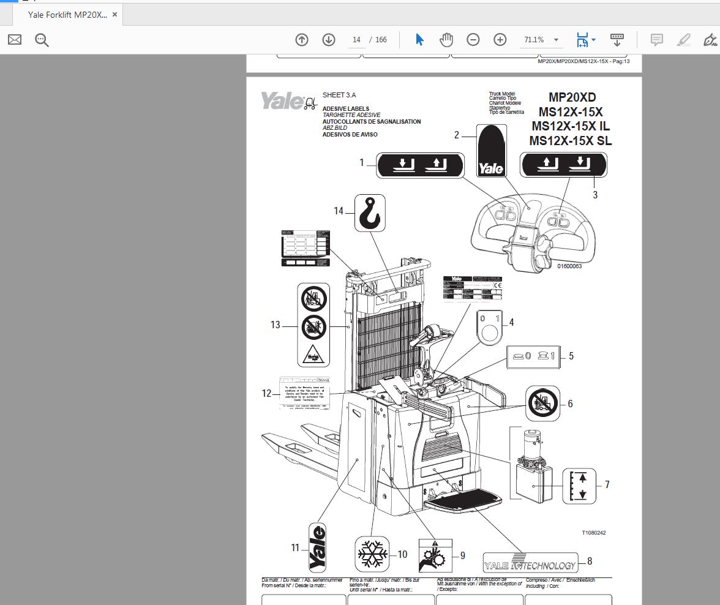This screenshot has width=720, height=605.
Task: Activate the Select tool arrow
Action: tap(419, 39)
